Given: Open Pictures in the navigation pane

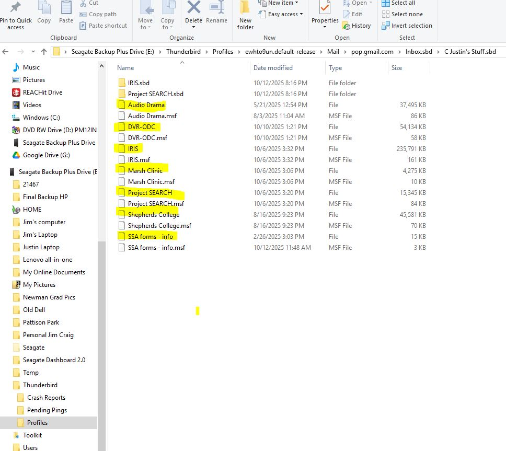Looking at the screenshot, I should tap(33, 79).
